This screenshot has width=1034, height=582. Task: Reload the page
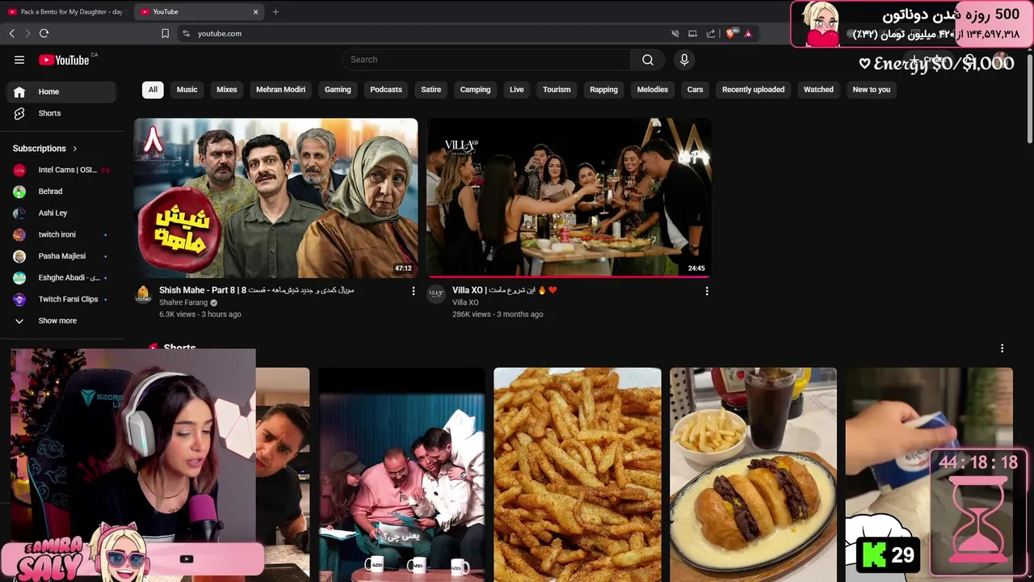[44, 33]
